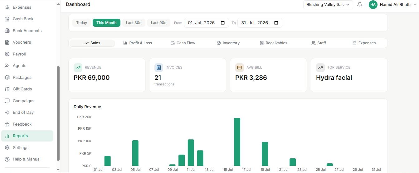This screenshot has height=173, width=419.
Task: Click the To date field 31-Jul-2026
Action: [x=260, y=23]
